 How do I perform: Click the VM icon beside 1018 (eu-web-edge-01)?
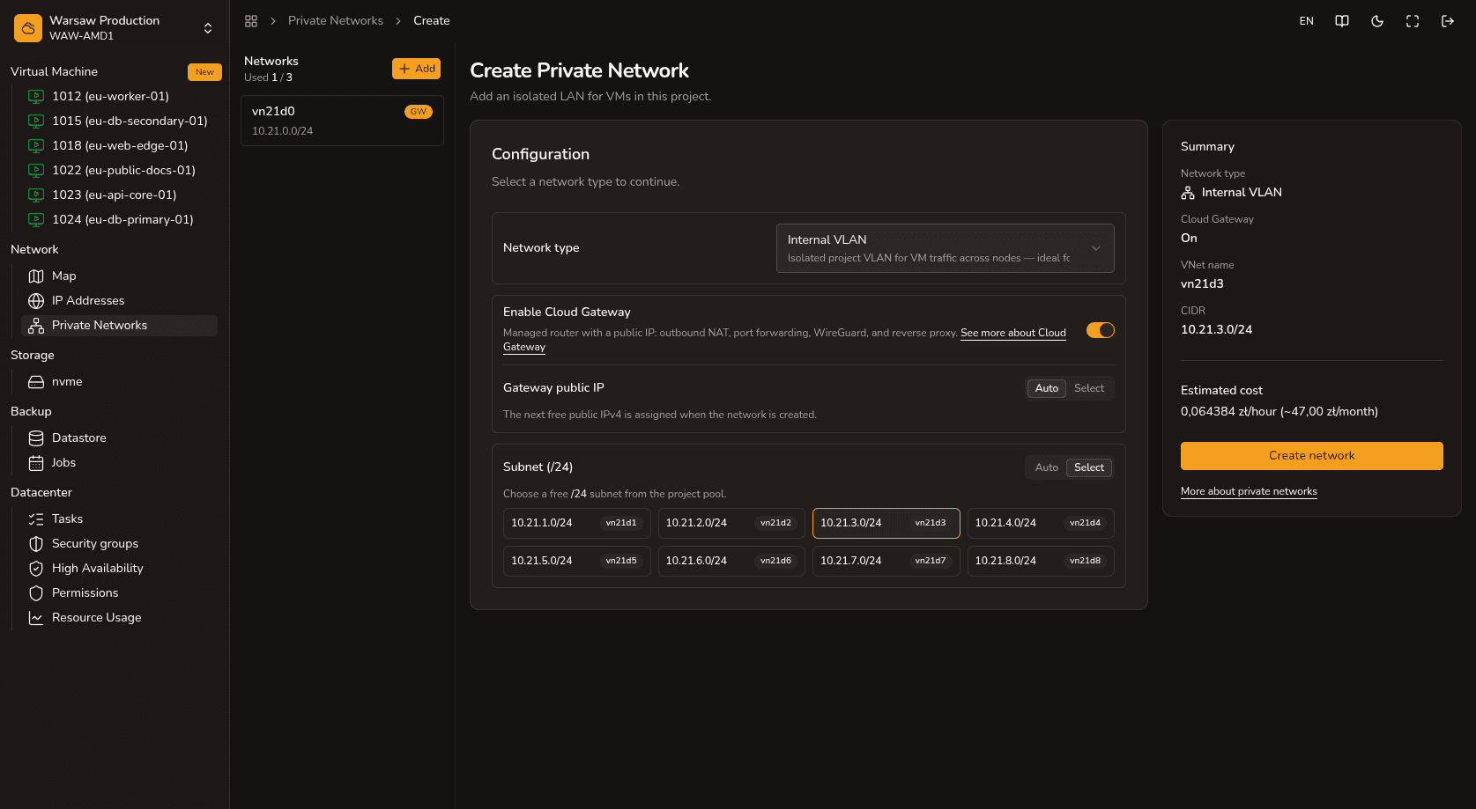36,146
